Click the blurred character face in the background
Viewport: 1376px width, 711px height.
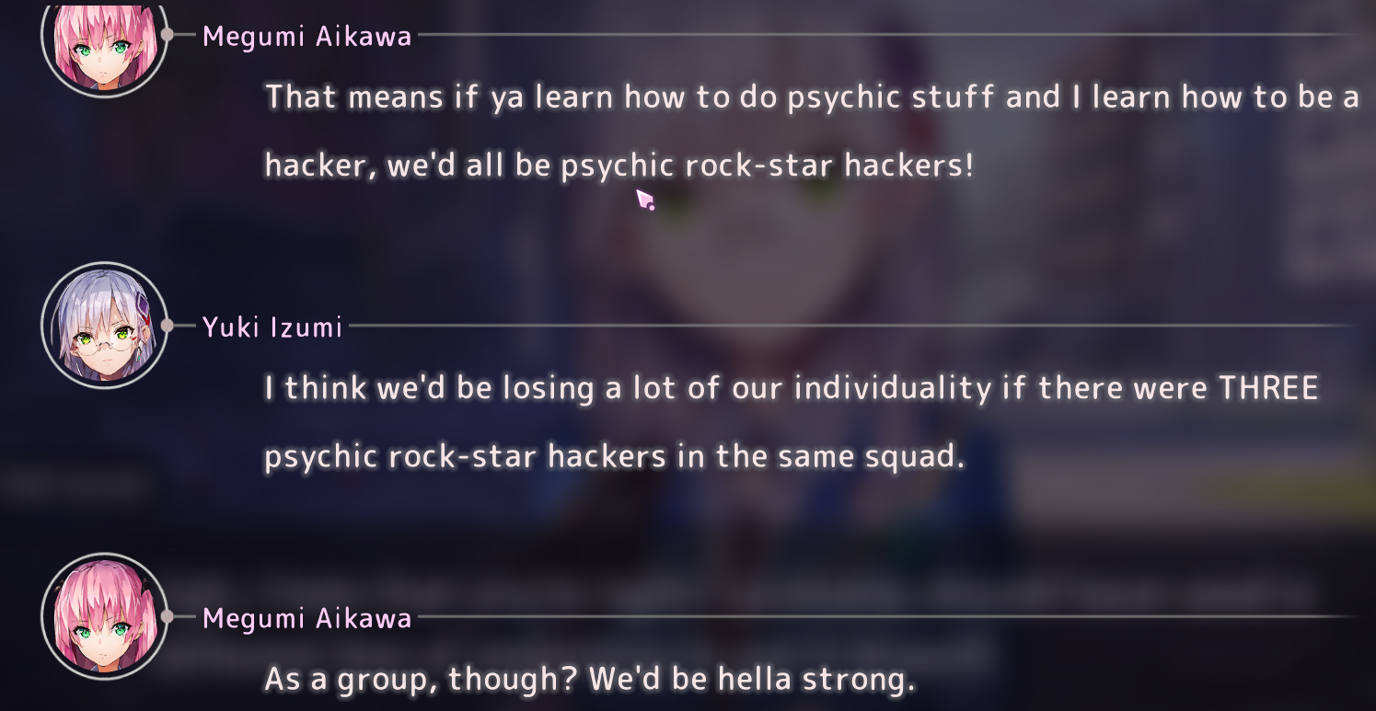[736, 230]
